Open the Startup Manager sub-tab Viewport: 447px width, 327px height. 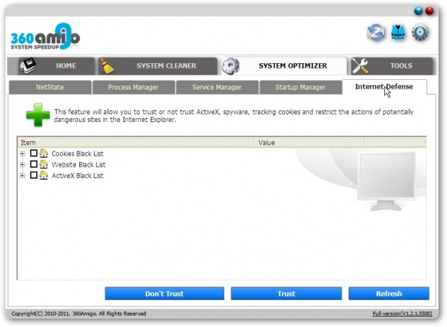(x=301, y=87)
